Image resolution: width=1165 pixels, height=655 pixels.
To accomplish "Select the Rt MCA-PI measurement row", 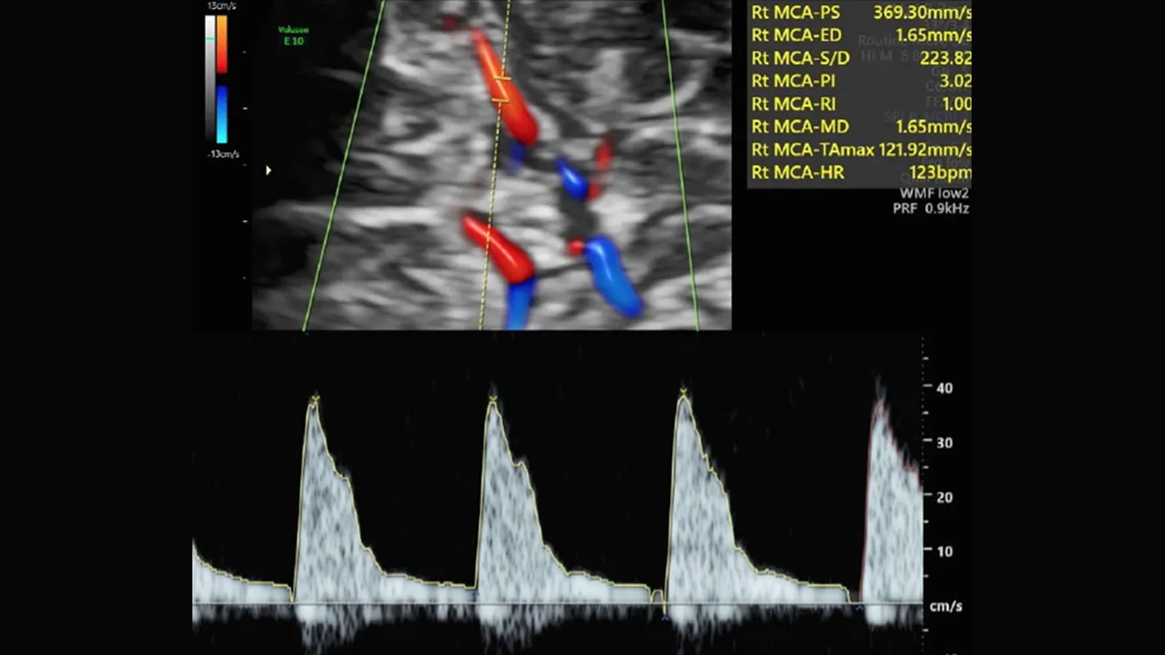I will [860, 81].
